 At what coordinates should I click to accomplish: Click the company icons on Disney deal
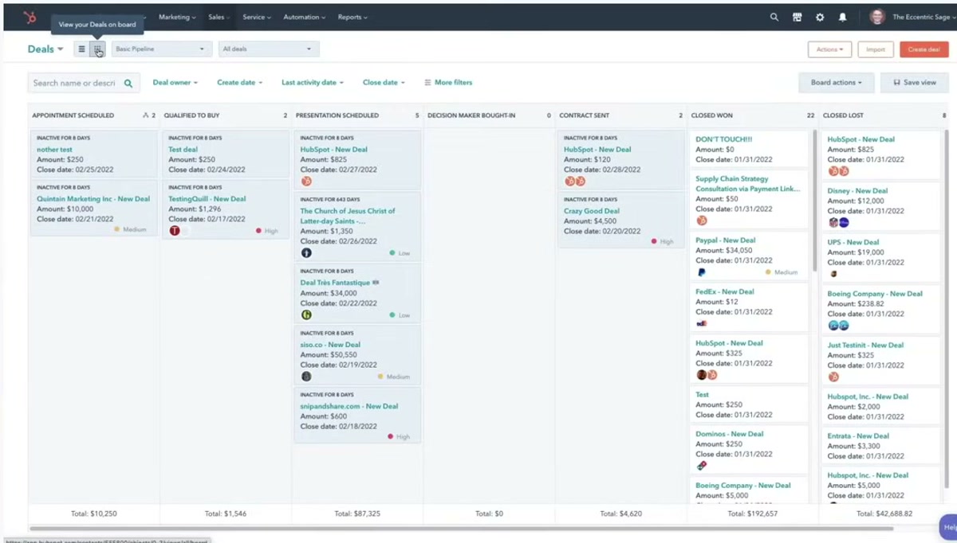(838, 222)
